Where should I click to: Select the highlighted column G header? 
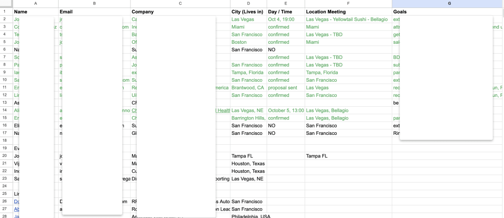pos(448,3)
